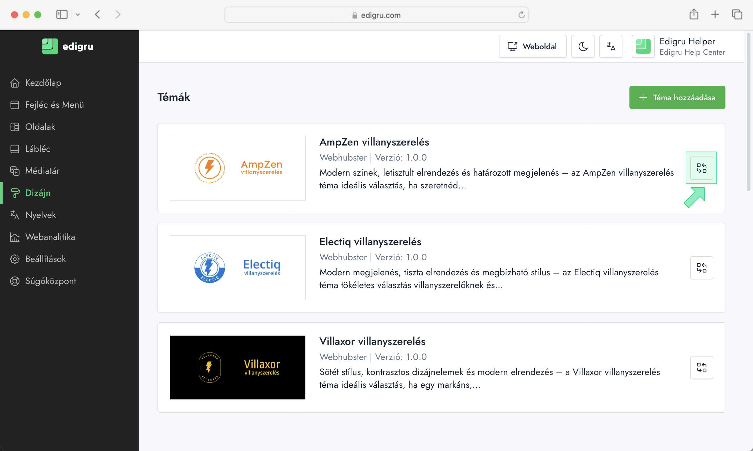Click the vertical page scrollbar
The width and height of the screenshot is (753, 451).
[x=748, y=112]
